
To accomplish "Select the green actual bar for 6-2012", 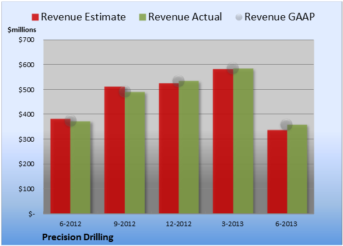I will (80, 167).
